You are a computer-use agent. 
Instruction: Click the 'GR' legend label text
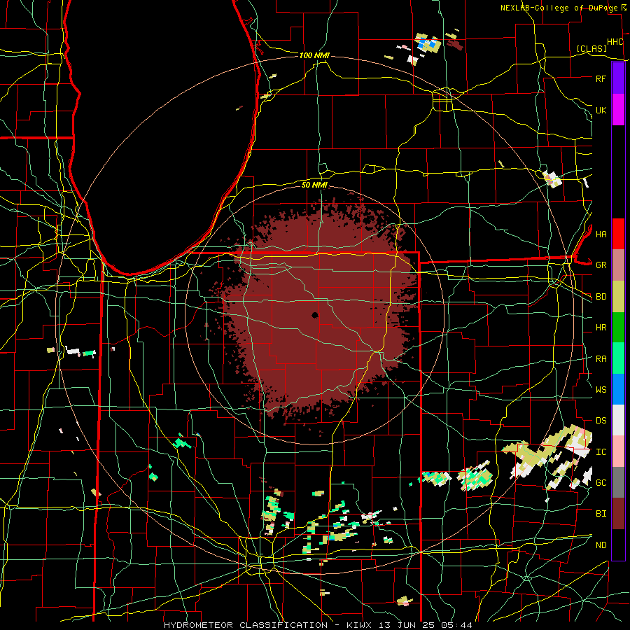(x=601, y=265)
